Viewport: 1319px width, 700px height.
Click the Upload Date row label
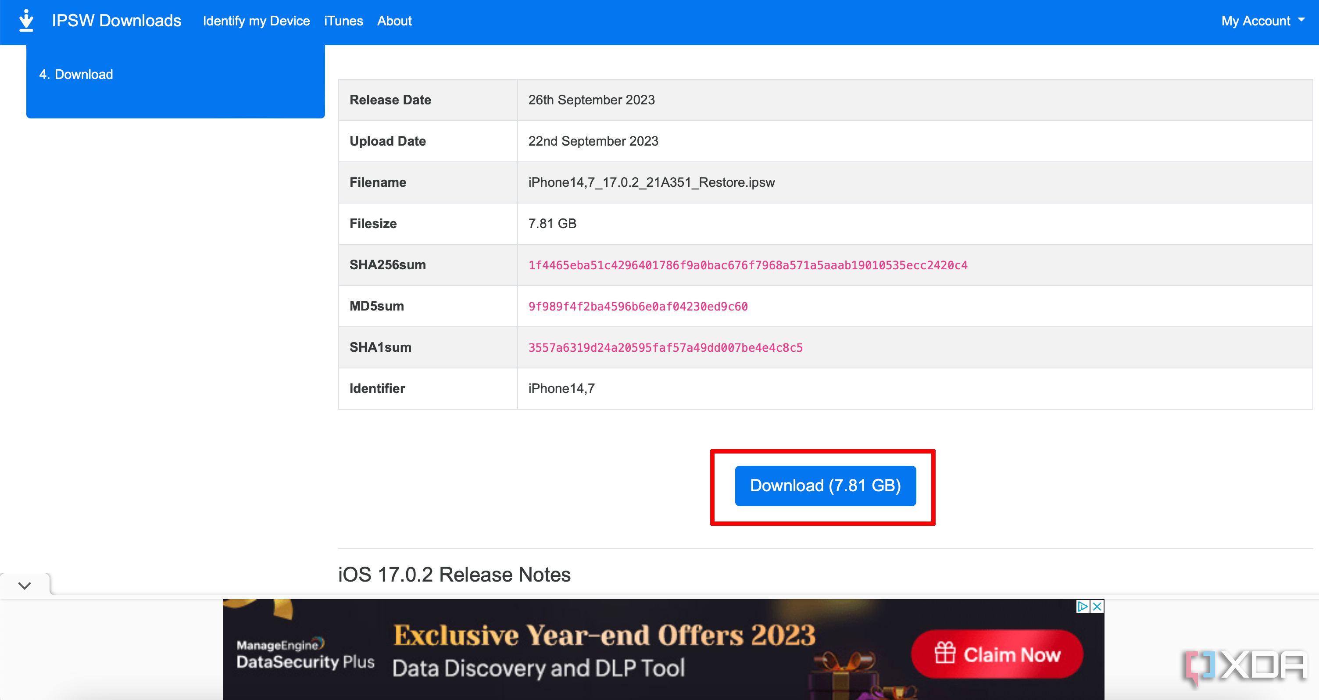[388, 141]
